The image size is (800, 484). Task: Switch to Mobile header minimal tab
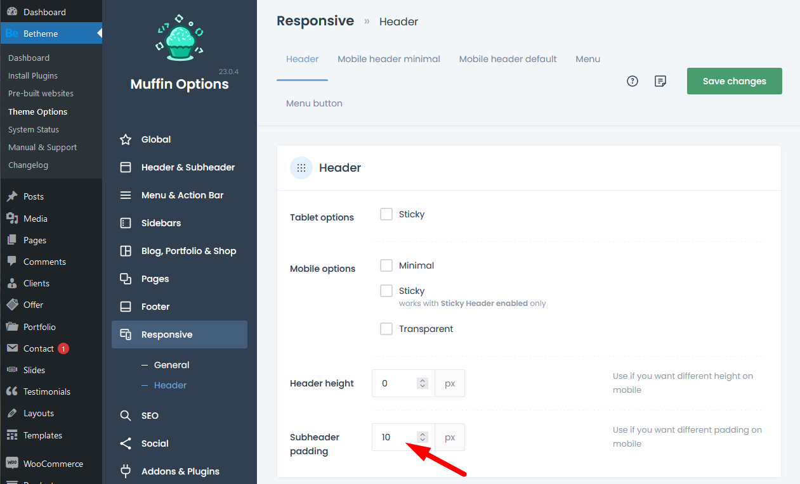coord(389,59)
